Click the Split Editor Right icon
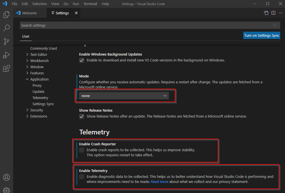Image resolution: width=285 pixels, height=193 pixels. (273, 13)
